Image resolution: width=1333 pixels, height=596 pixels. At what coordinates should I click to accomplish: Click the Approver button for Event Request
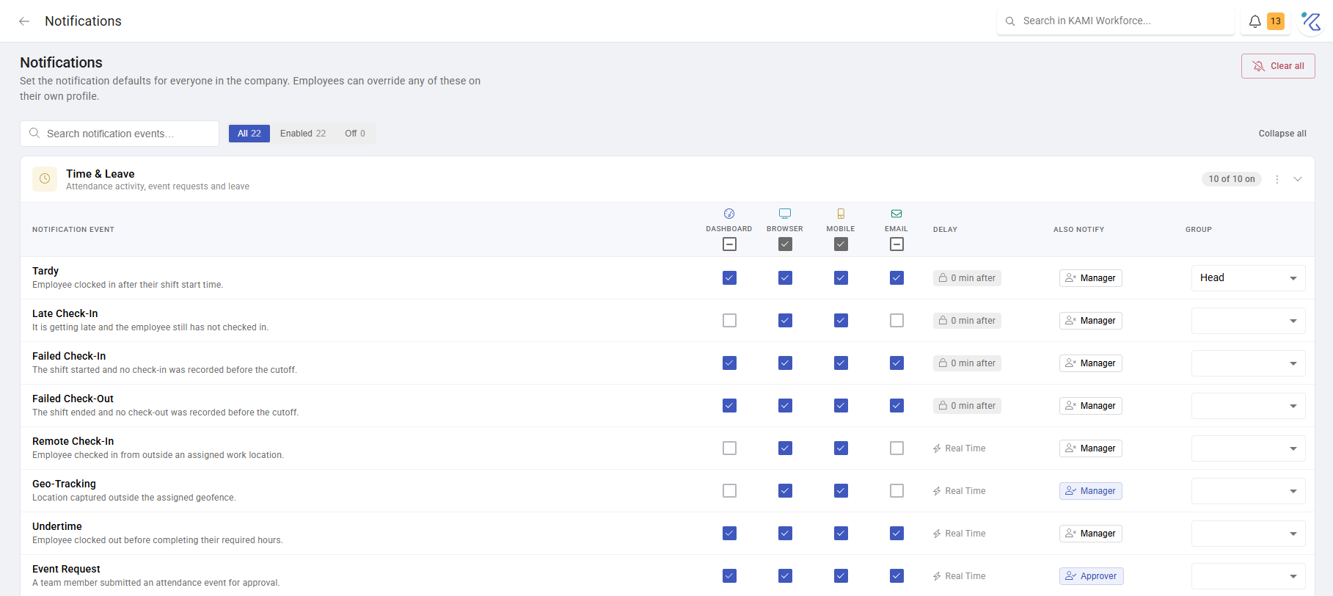pyautogui.click(x=1092, y=576)
